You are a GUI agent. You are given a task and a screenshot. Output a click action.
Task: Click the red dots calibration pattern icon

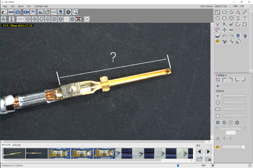(x=78, y=19)
